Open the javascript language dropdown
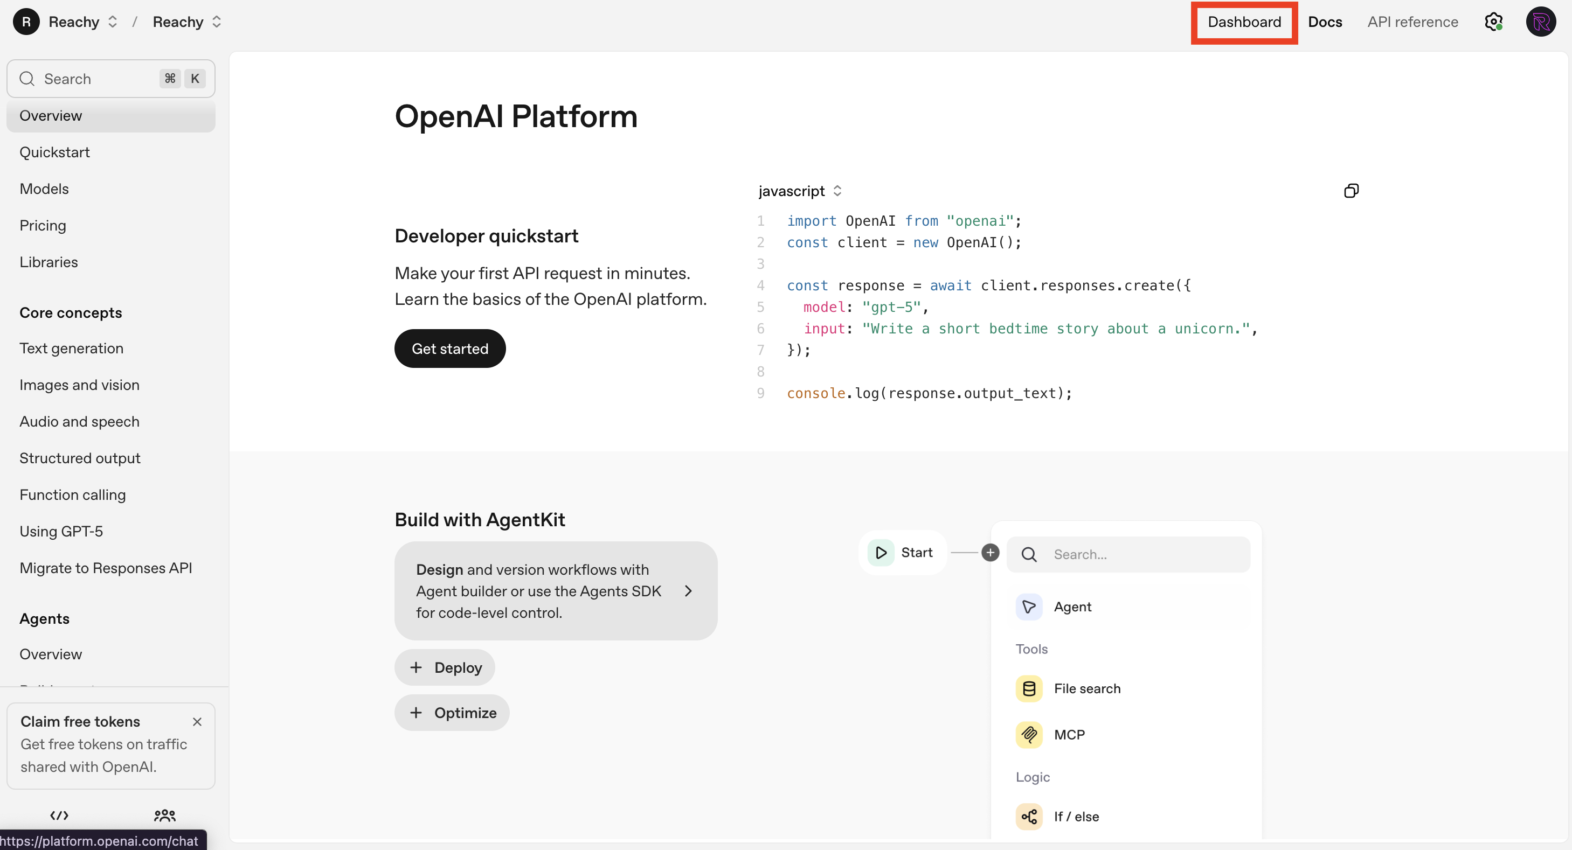Screen dimensions: 1572x850 coord(799,191)
